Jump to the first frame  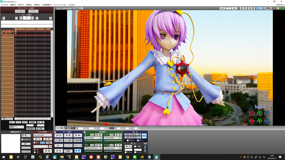click(4, 18)
